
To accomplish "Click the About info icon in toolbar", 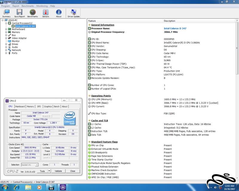I will (x=59, y=12).
